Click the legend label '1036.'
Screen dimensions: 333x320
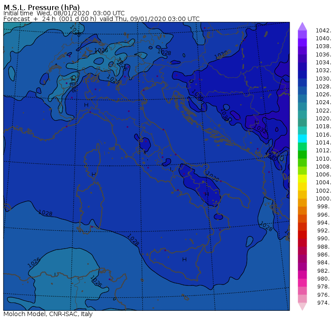click(x=323, y=55)
